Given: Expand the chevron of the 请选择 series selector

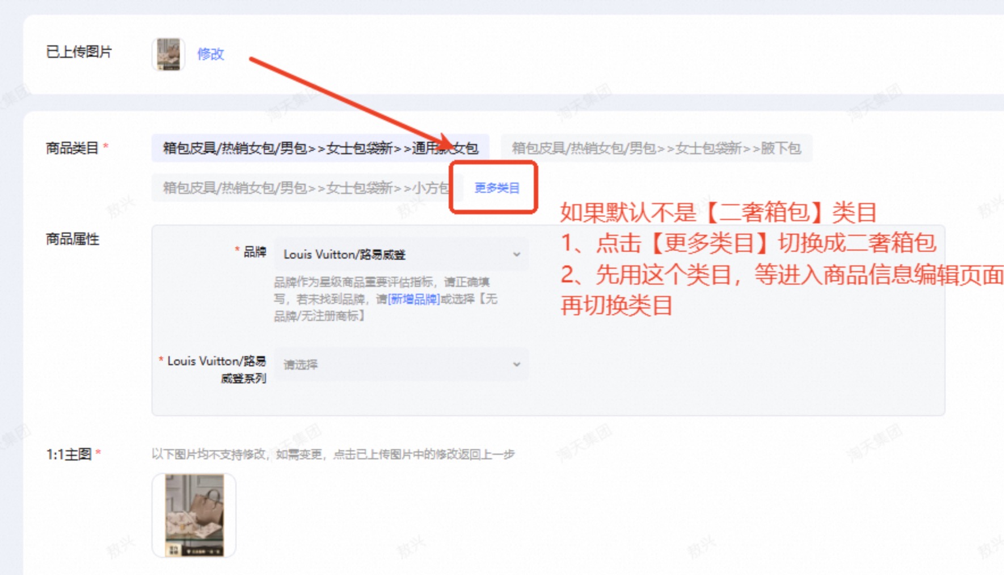Looking at the screenshot, I should (516, 364).
